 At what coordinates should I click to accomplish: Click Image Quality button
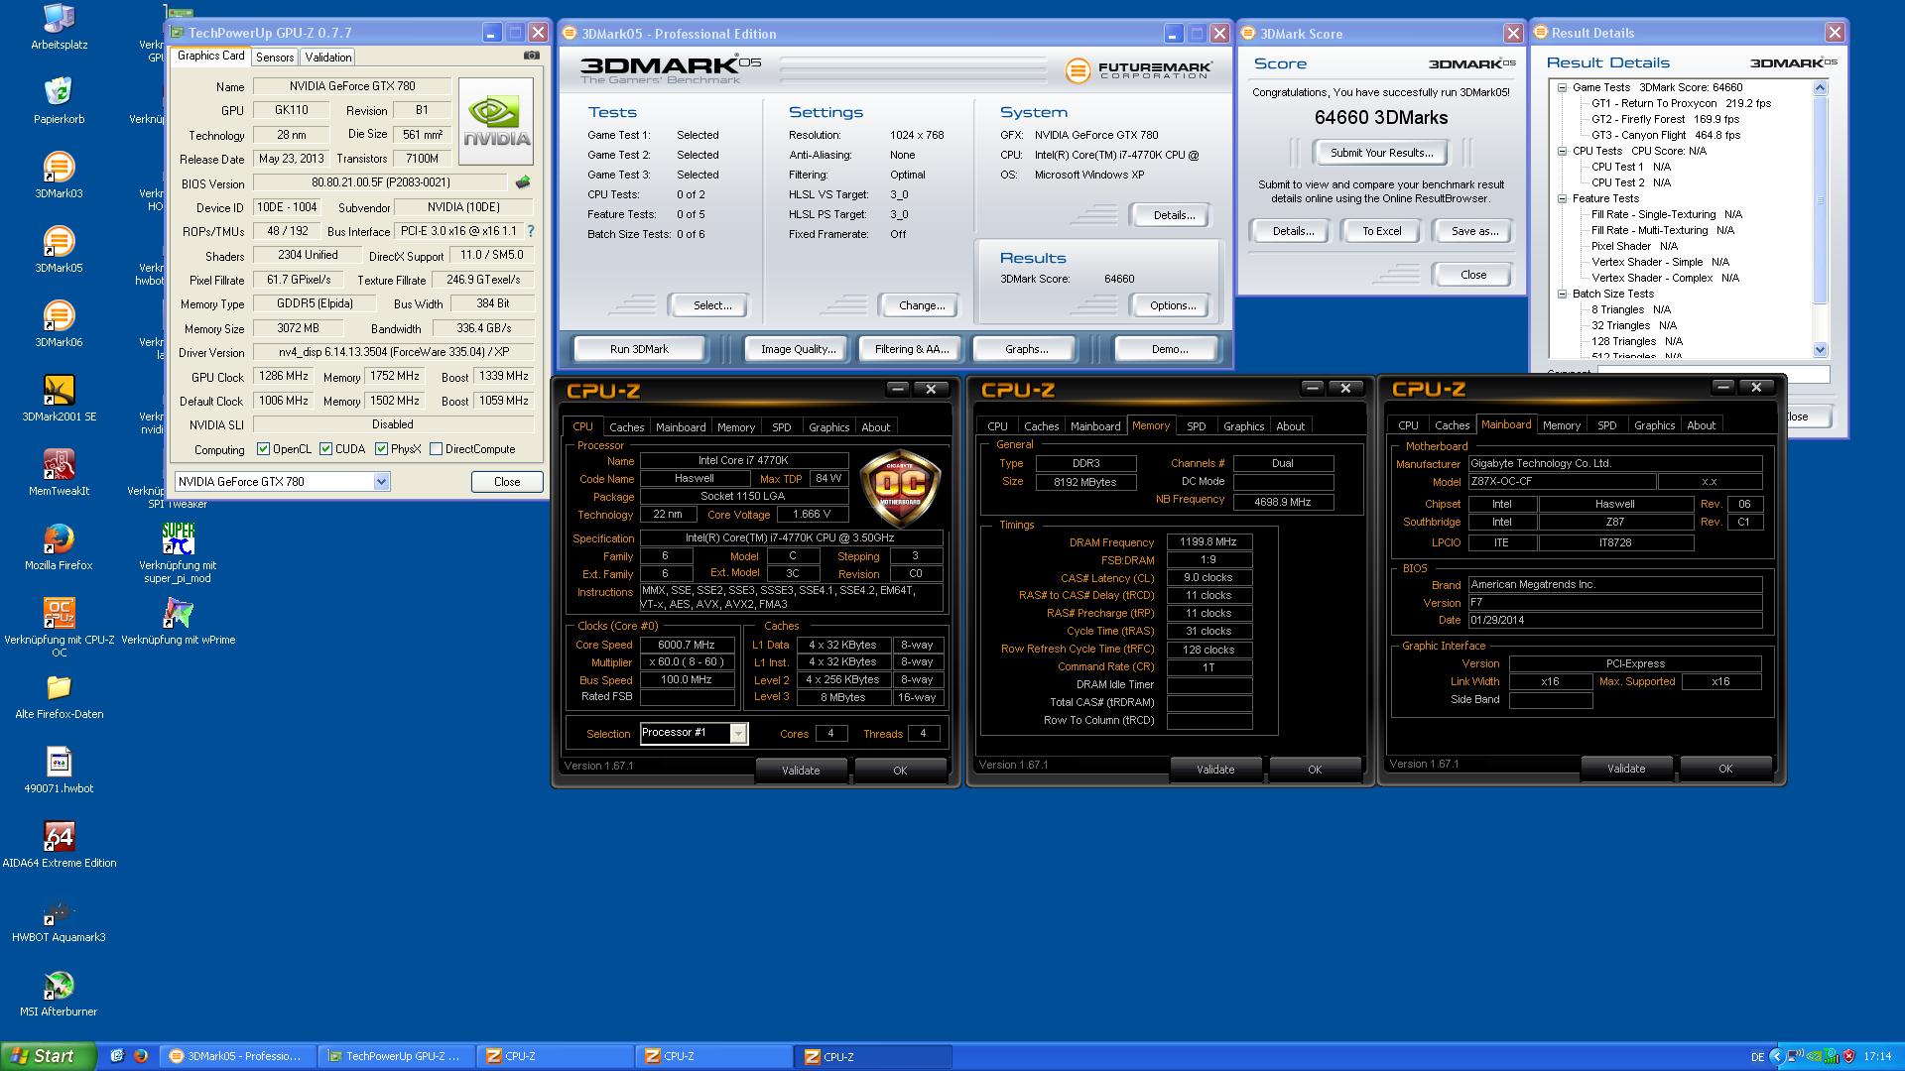[x=798, y=349]
